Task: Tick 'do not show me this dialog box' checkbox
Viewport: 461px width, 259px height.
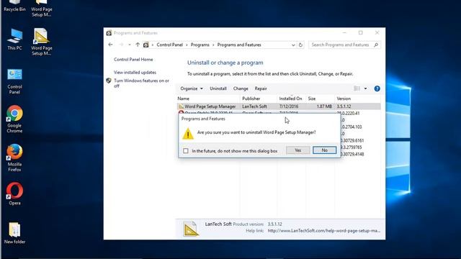Action: pyautogui.click(x=186, y=150)
